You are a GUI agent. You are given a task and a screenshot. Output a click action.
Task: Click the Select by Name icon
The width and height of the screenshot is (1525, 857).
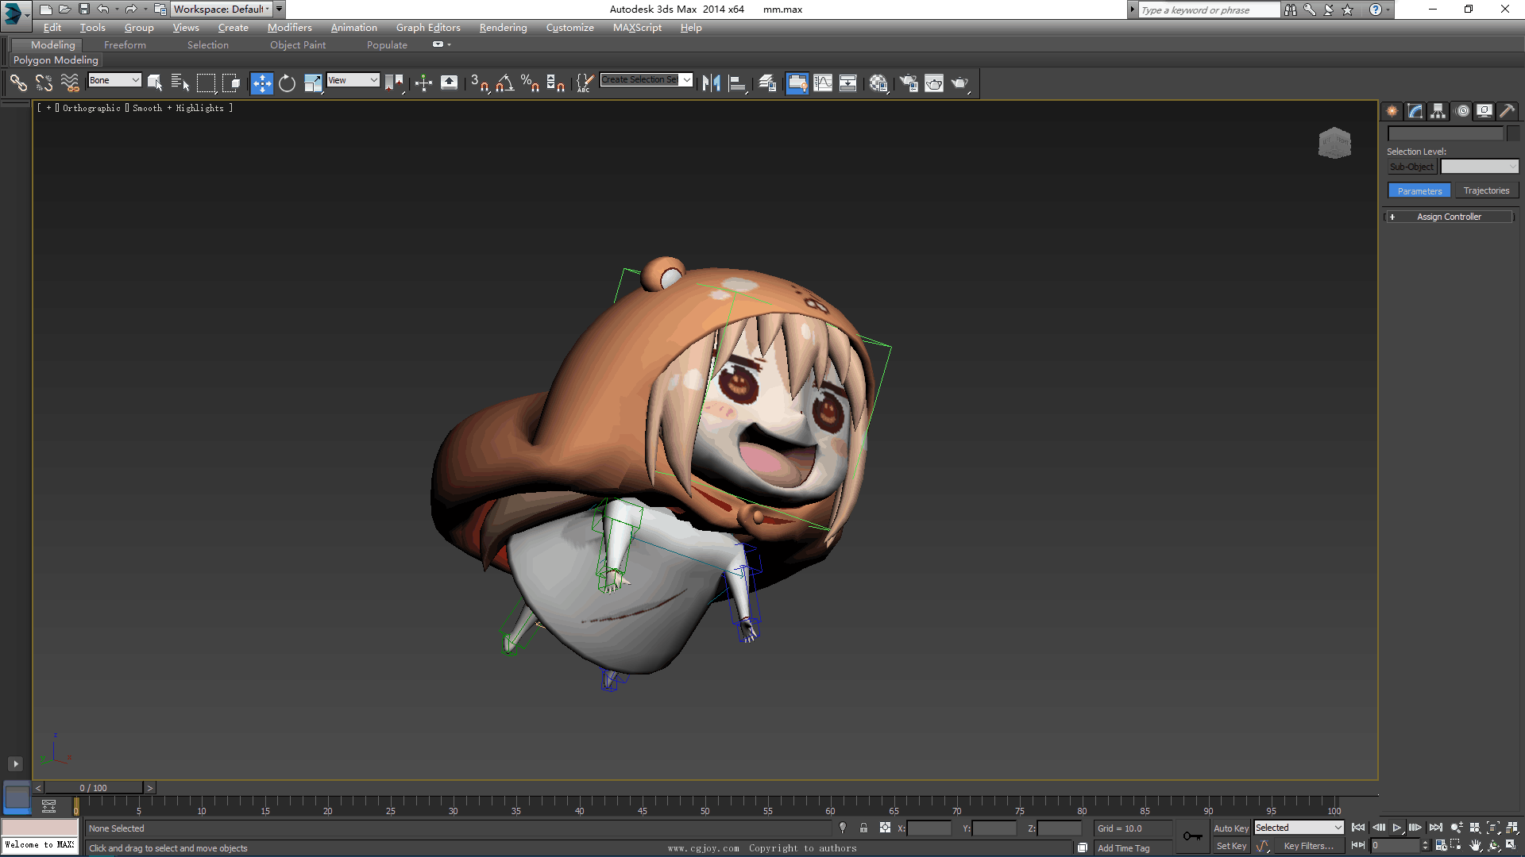[180, 83]
